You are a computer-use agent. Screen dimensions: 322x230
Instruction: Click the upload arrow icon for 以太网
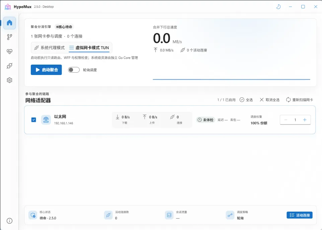click(145, 117)
